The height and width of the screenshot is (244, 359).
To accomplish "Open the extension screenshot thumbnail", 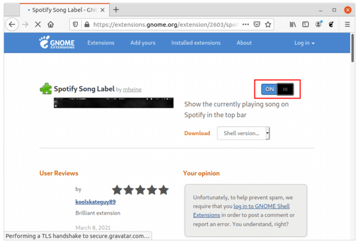I will point(114,103).
